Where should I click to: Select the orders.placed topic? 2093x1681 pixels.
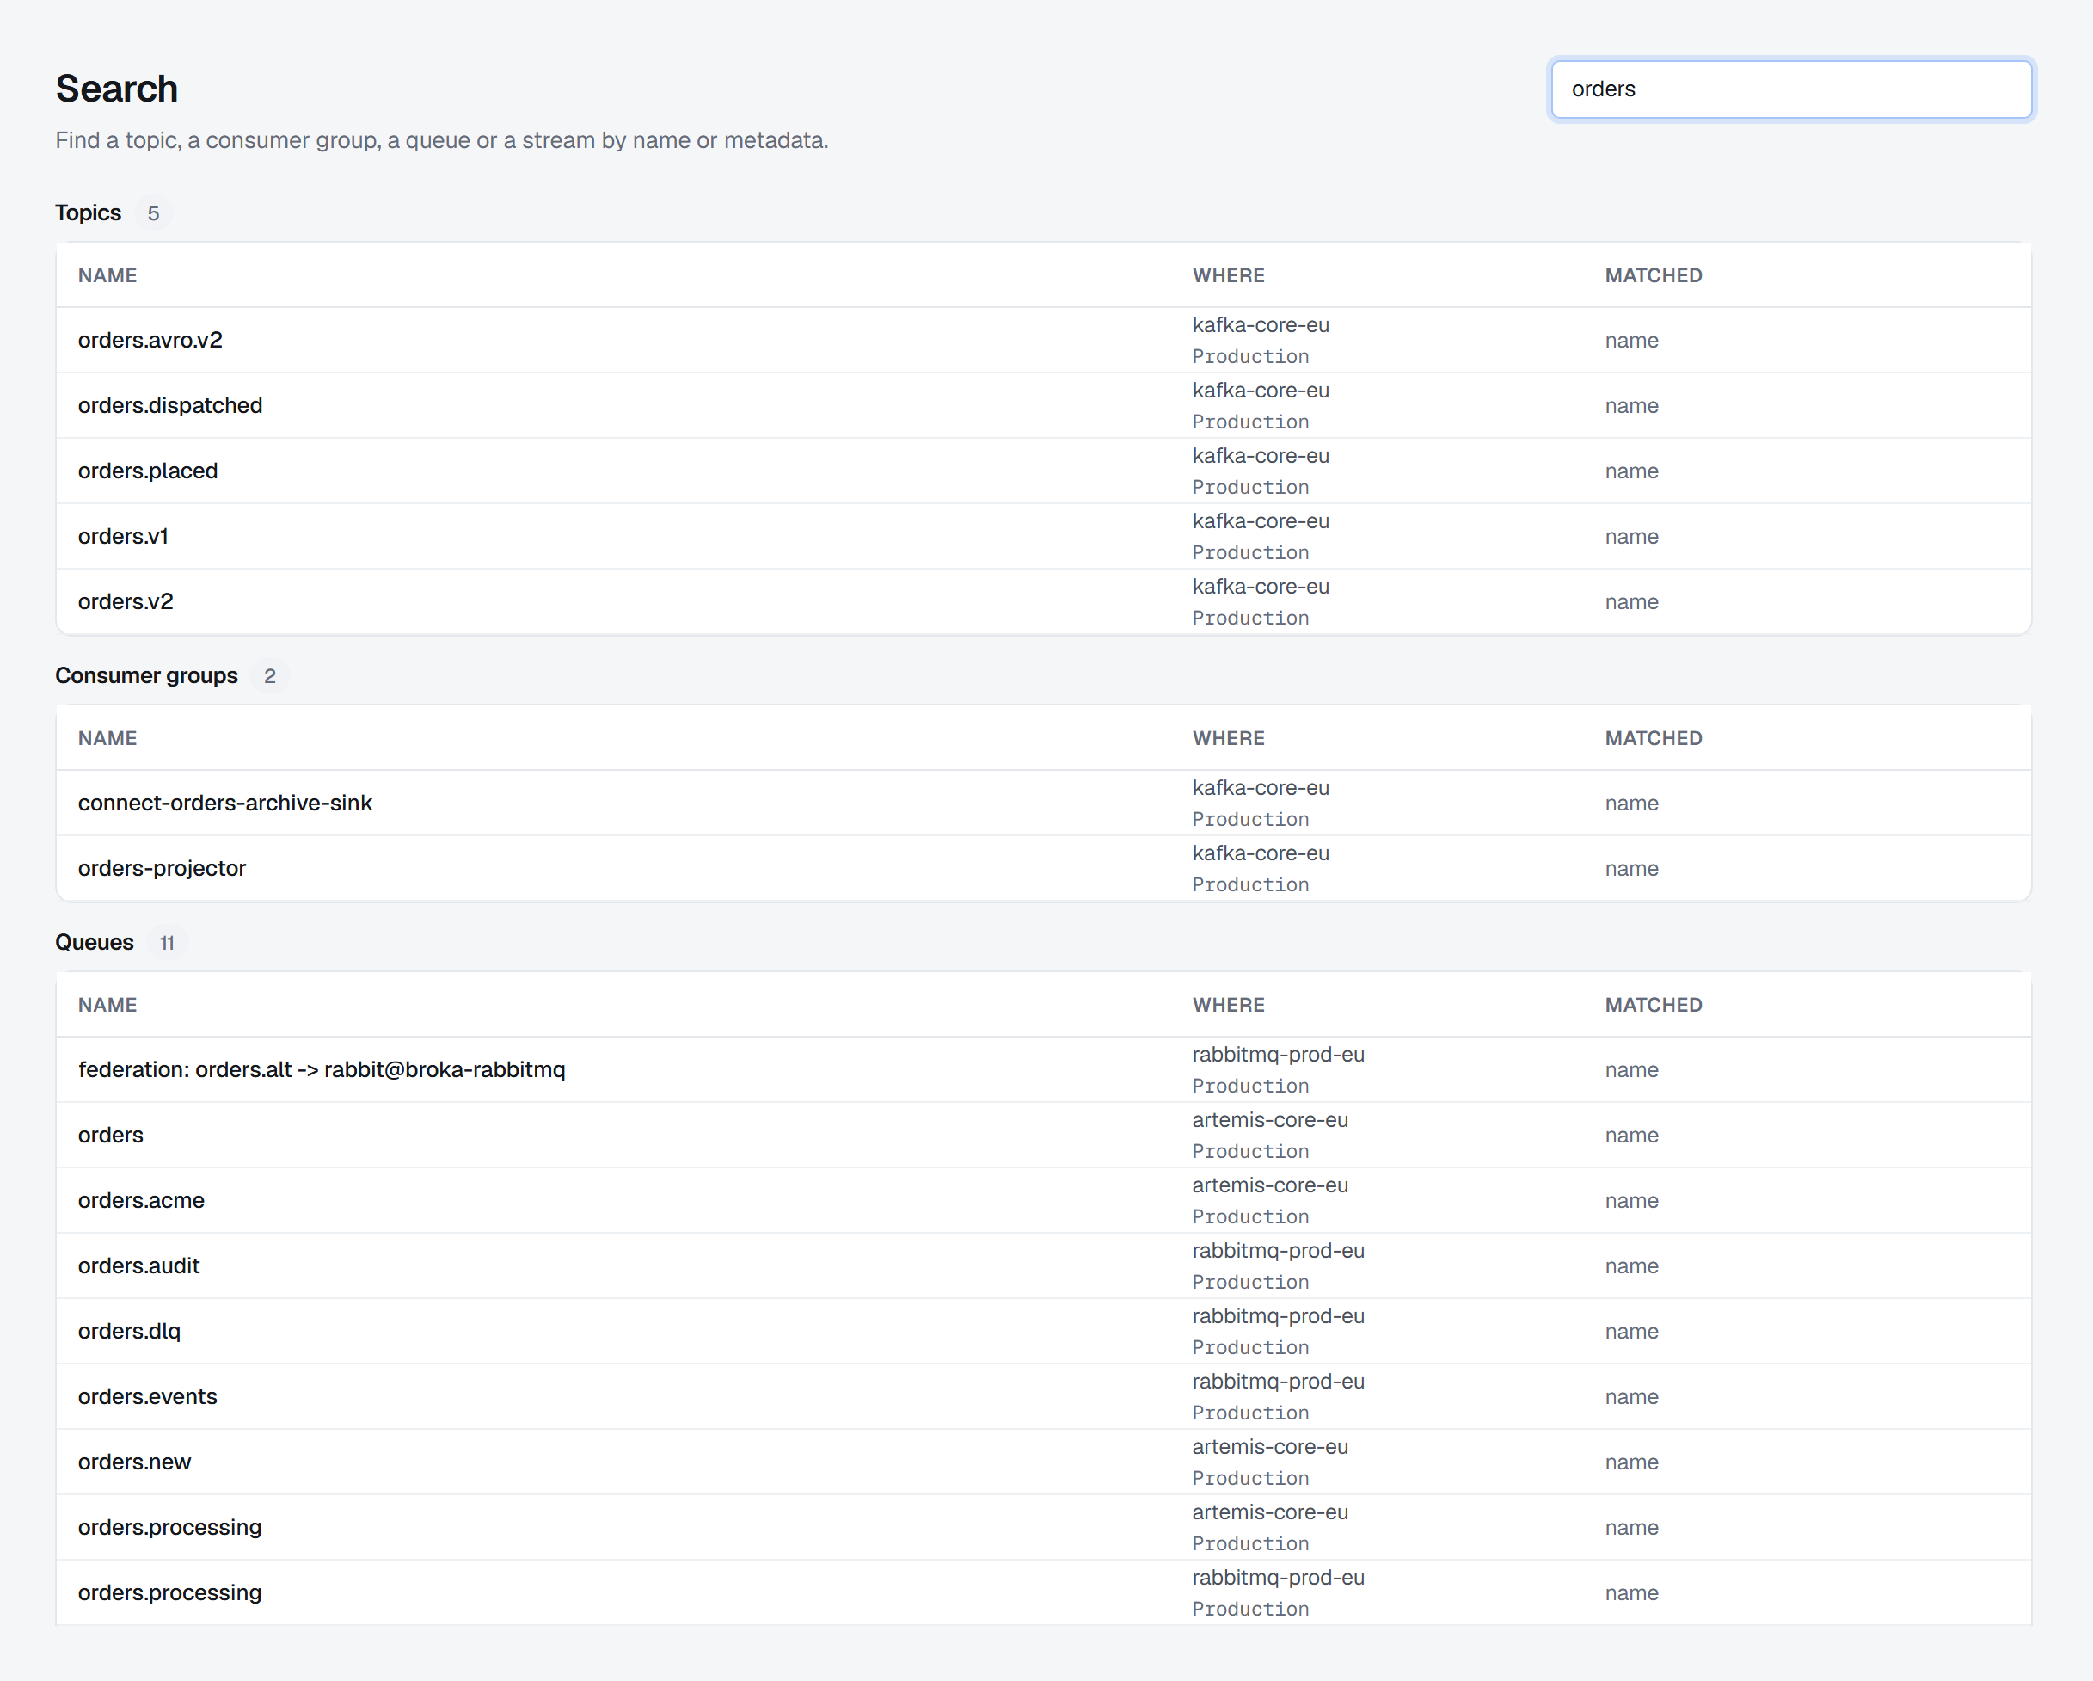[x=1044, y=471]
